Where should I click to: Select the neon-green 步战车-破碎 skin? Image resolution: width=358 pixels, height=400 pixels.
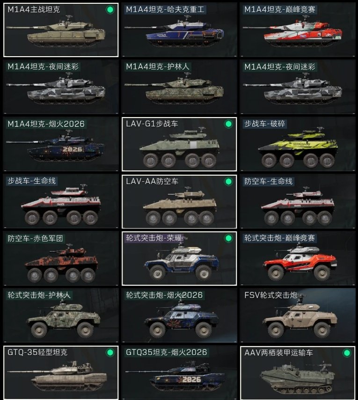click(x=298, y=144)
